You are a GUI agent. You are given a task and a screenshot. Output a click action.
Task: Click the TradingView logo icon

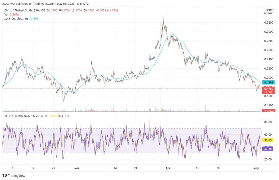click(x=5, y=176)
